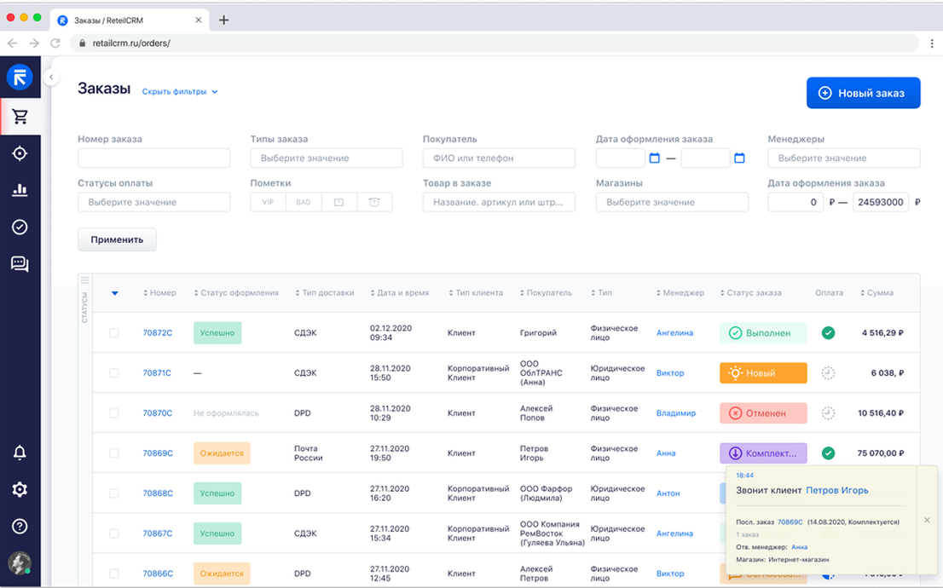Click the Новый заказ button
The width and height of the screenshot is (943, 588).
[863, 93]
